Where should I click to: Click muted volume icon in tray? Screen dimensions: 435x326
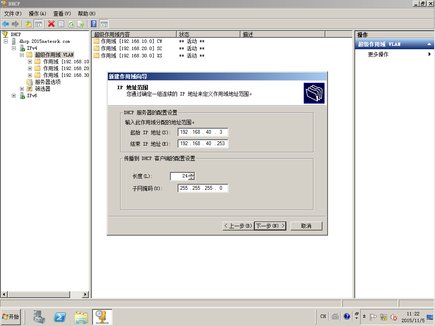[x=394, y=317]
